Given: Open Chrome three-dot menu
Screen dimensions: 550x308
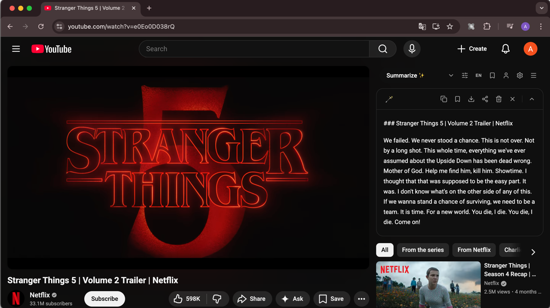Looking at the screenshot, I should click(x=541, y=27).
